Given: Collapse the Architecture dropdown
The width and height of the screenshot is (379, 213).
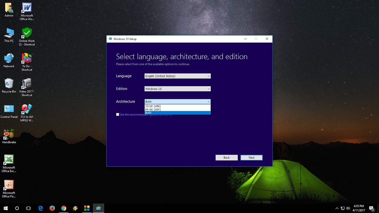Looking at the screenshot, I should click(x=178, y=101).
